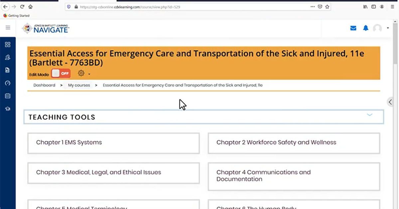Open the dashboard grid icon in sidebar
This screenshot has width=399, height=209.
[8, 45]
